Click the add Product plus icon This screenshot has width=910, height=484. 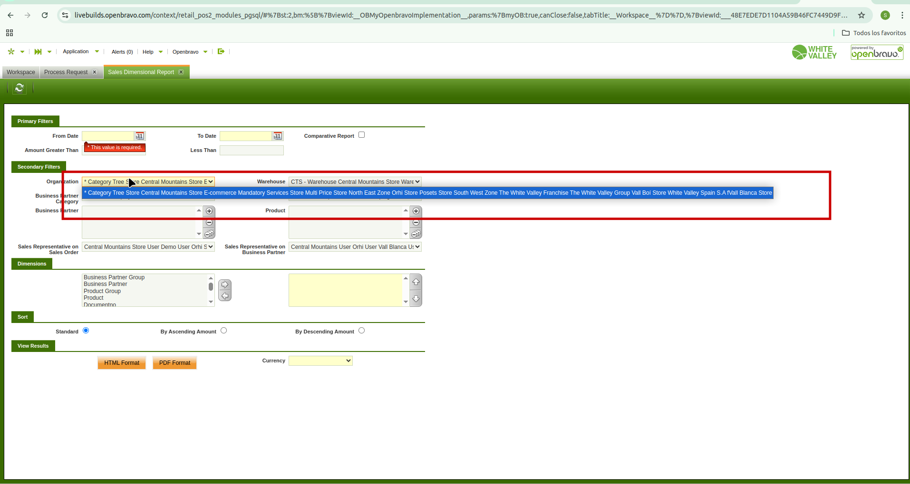(416, 211)
